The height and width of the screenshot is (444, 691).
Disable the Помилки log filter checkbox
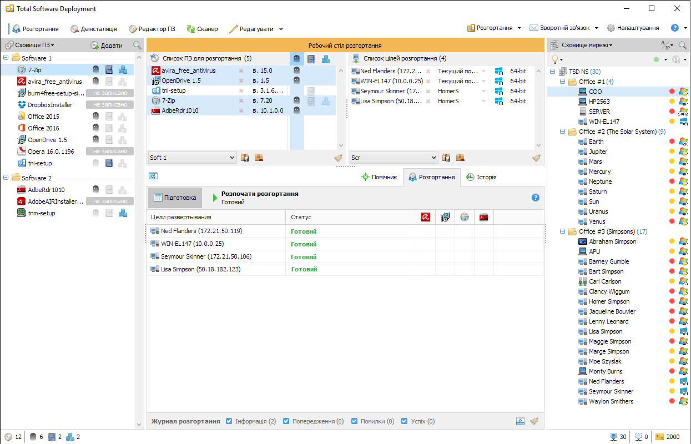(x=355, y=421)
